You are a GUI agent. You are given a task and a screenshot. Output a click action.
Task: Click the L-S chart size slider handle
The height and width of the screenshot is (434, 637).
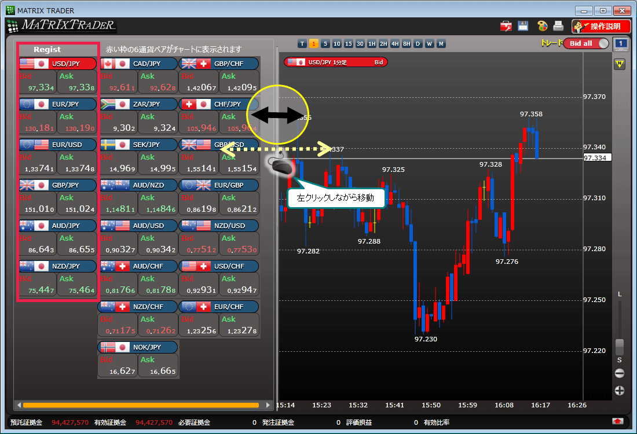(x=620, y=347)
